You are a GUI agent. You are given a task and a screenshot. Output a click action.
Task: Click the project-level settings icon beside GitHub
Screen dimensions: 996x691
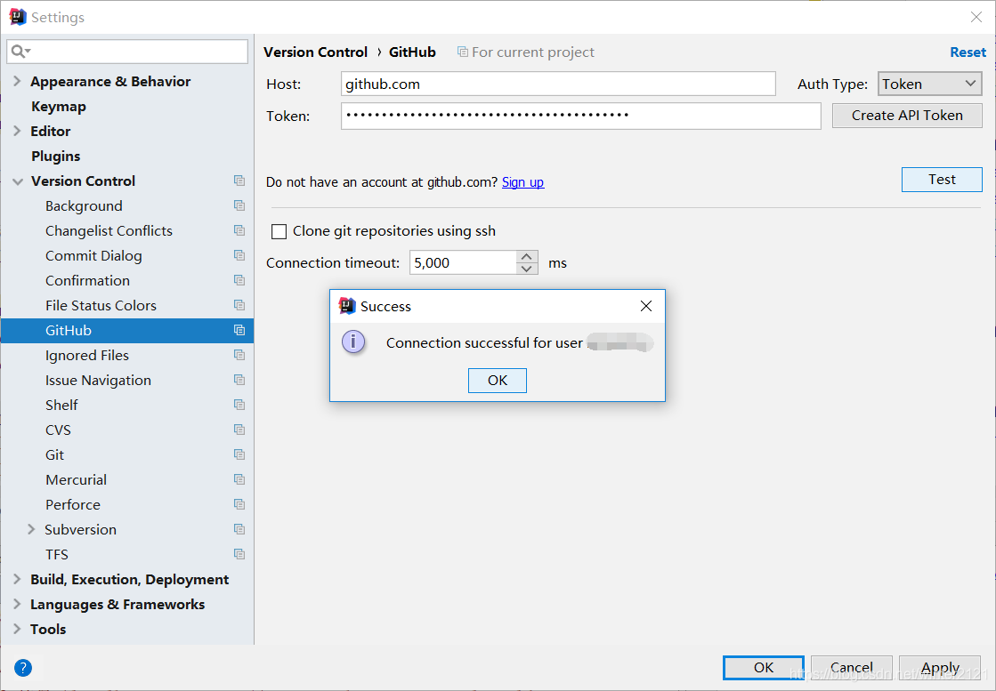point(239,330)
